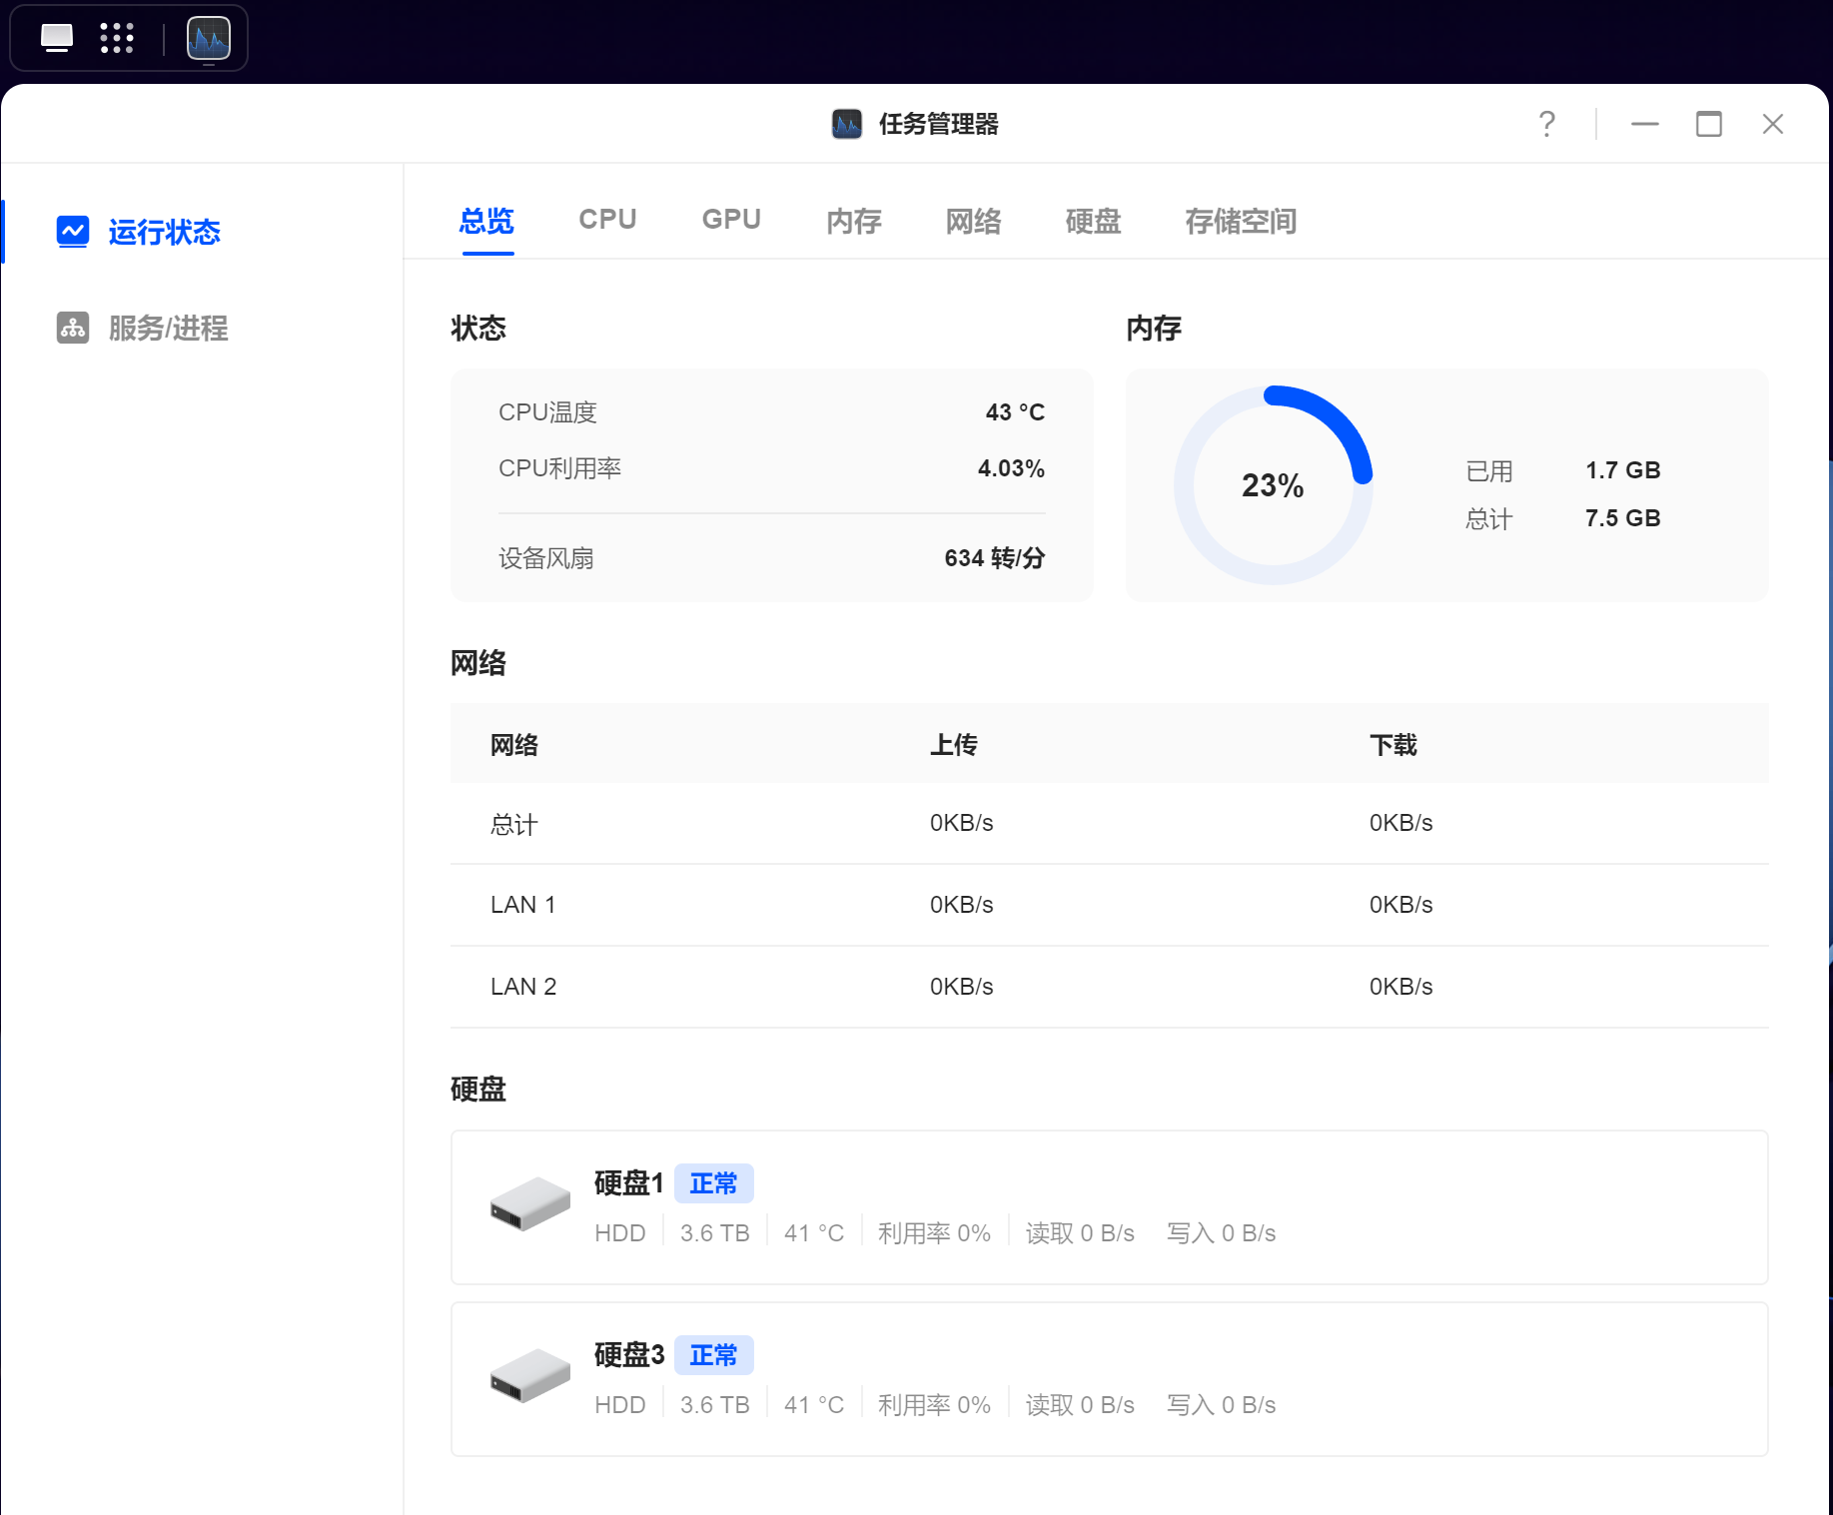Click the 服务/进程 sidebar icon
This screenshot has height=1515, width=1833.
click(73, 328)
